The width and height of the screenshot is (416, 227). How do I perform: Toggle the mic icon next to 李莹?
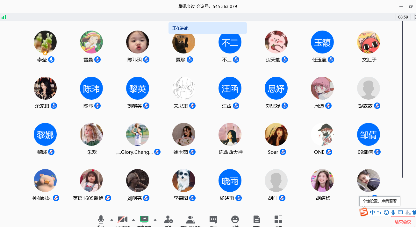51,60
